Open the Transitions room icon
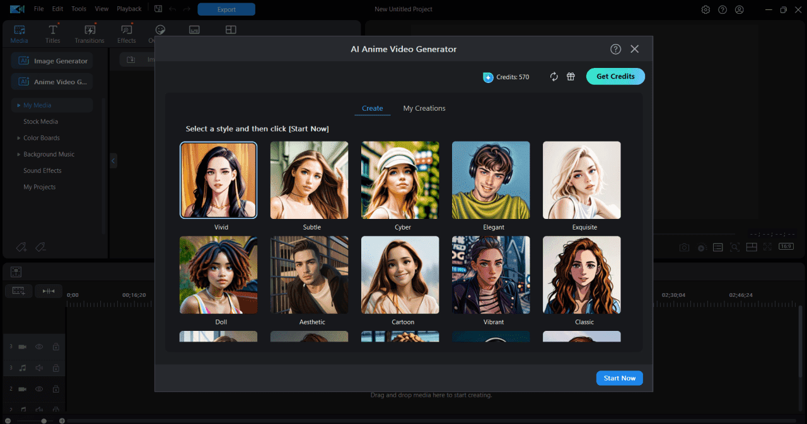The height and width of the screenshot is (424, 807). coord(90,30)
